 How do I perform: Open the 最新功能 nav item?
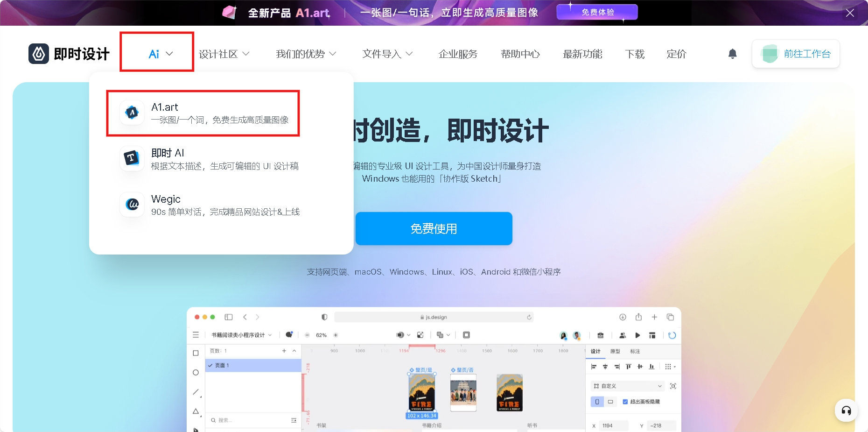pyautogui.click(x=582, y=54)
